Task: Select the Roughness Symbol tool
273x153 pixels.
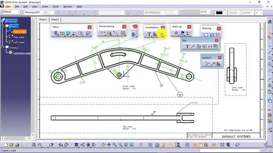Action: 207,64
